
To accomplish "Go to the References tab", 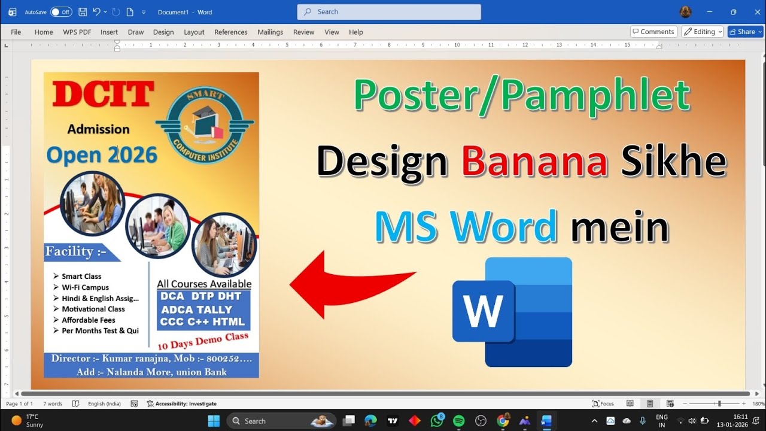I will point(231,32).
